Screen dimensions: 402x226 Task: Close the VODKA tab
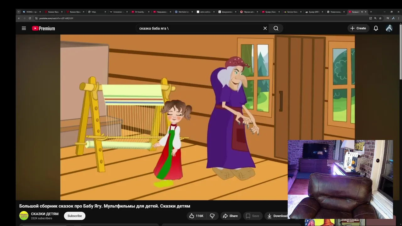click(x=40, y=12)
